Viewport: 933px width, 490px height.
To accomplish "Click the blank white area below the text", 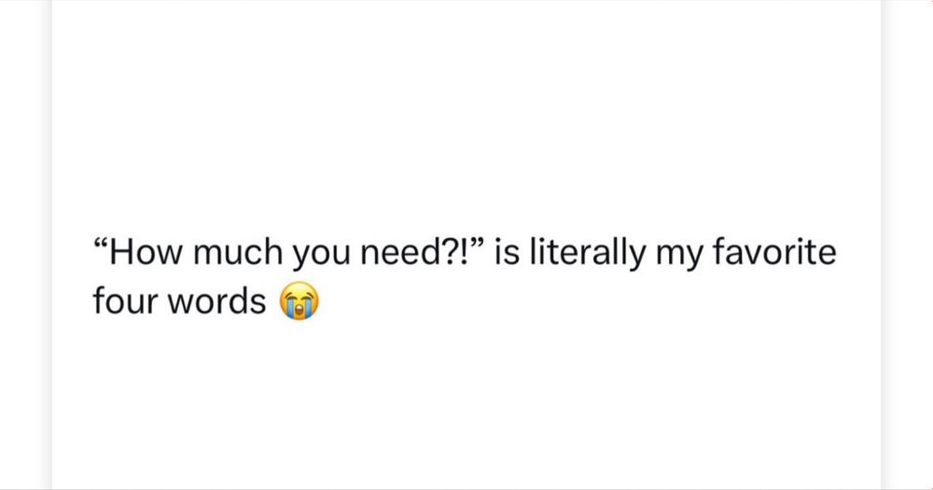I will coord(466,405).
